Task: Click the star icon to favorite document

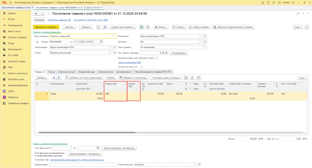Action: (x=49, y=14)
